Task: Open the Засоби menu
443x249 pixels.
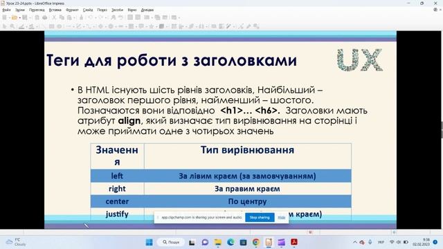Action: [x=117, y=10]
